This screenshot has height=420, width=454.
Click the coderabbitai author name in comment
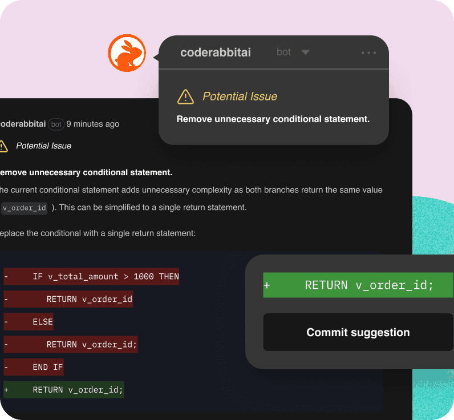tap(23, 124)
